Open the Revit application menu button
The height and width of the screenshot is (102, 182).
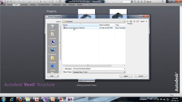pyautogui.click(x=2, y=2)
